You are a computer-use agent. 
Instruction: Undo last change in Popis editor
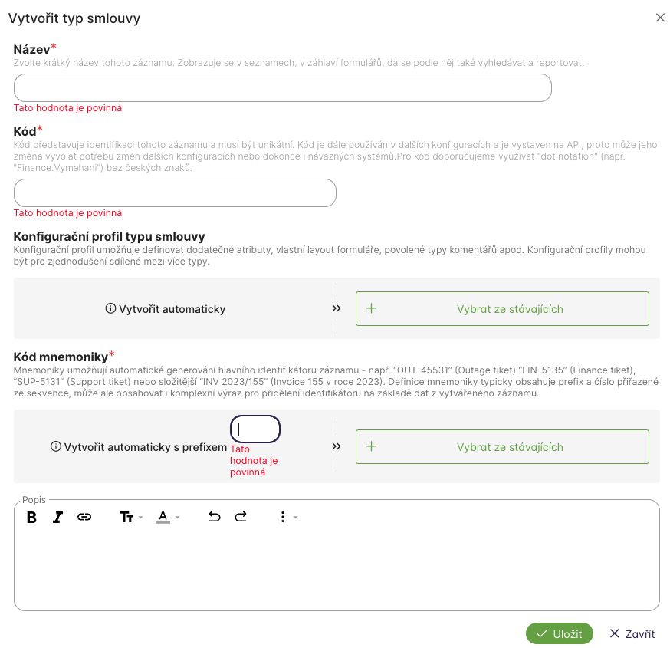(x=215, y=518)
